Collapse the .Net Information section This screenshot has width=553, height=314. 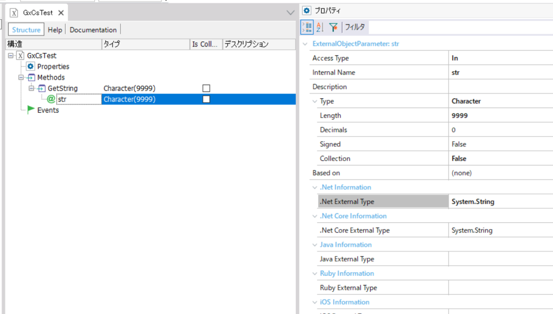(x=315, y=187)
